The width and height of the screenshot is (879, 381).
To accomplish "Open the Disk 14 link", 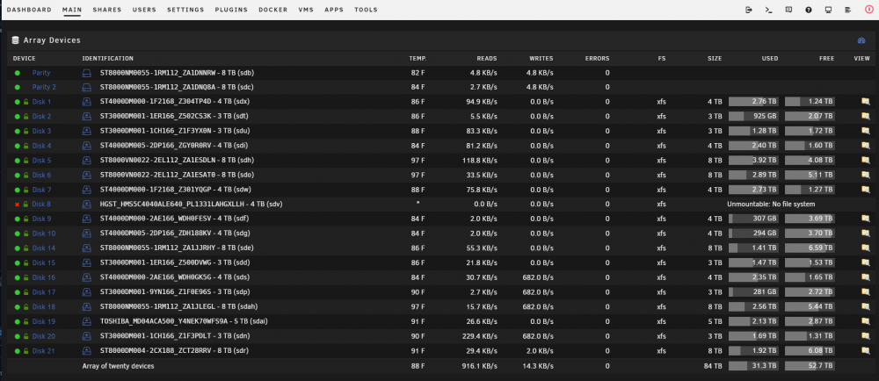I will click(x=44, y=248).
